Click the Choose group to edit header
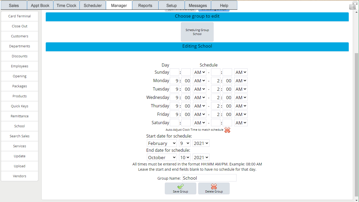359x202 pixels. (x=197, y=17)
